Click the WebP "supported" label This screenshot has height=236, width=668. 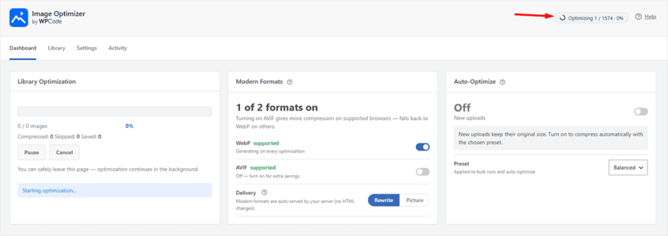point(266,143)
